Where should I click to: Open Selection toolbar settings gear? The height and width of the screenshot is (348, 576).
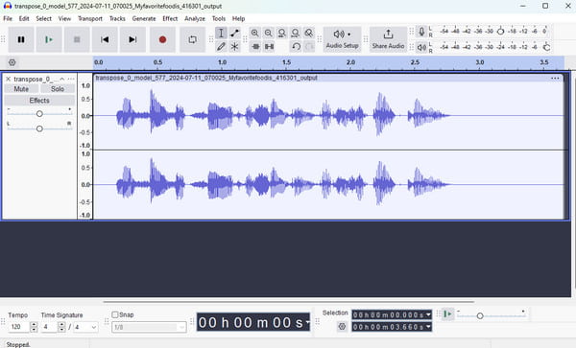coord(342,326)
